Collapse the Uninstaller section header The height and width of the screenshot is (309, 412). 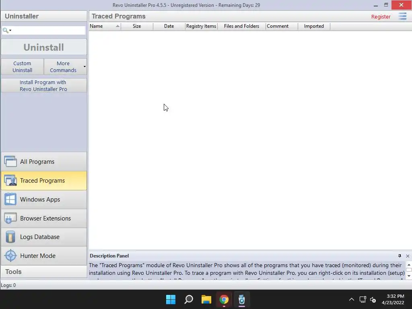44,16
